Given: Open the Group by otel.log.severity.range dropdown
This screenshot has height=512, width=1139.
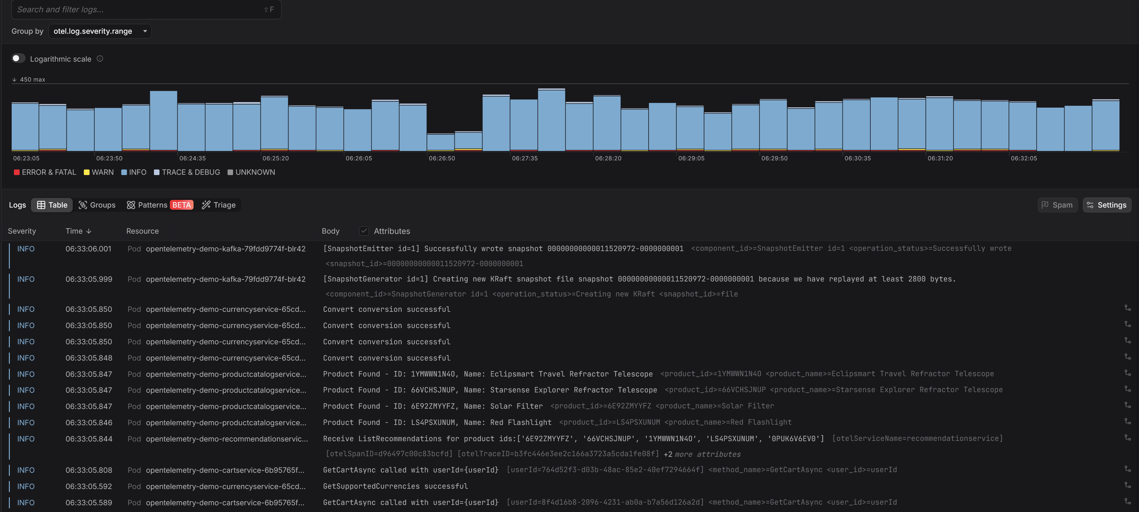Looking at the screenshot, I should pyautogui.click(x=100, y=31).
